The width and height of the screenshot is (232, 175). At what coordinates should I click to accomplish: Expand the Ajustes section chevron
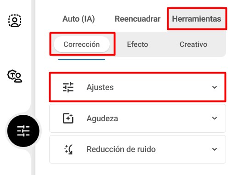pos(215,87)
